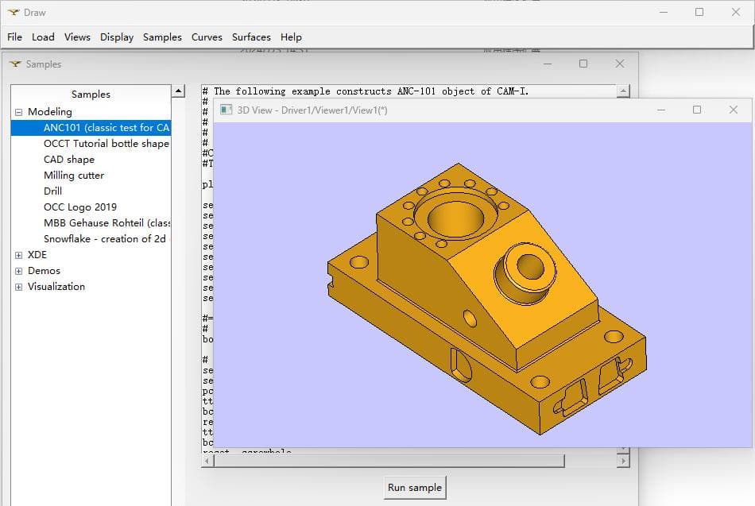
Task: Click the ANC101 3D model in viewer
Action: point(487,299)
